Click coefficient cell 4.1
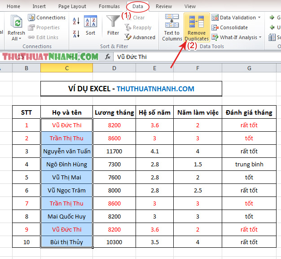The image size is (281, 259). [154, 151]
